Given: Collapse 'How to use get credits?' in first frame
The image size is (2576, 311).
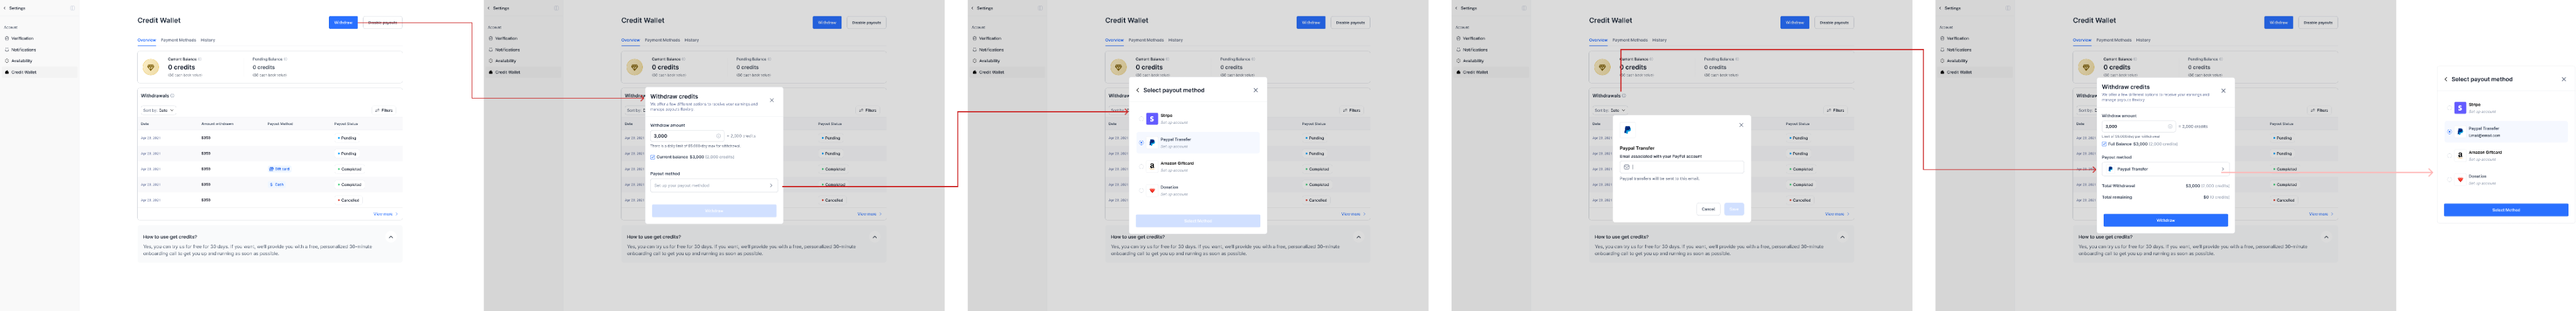Looking at the screenshot, I should 391,237.
